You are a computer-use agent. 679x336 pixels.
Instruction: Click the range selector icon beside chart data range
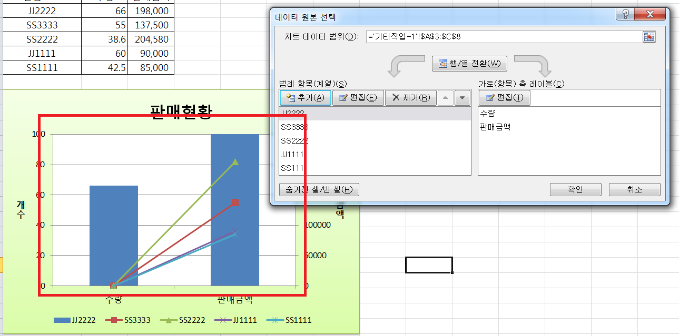648,36
